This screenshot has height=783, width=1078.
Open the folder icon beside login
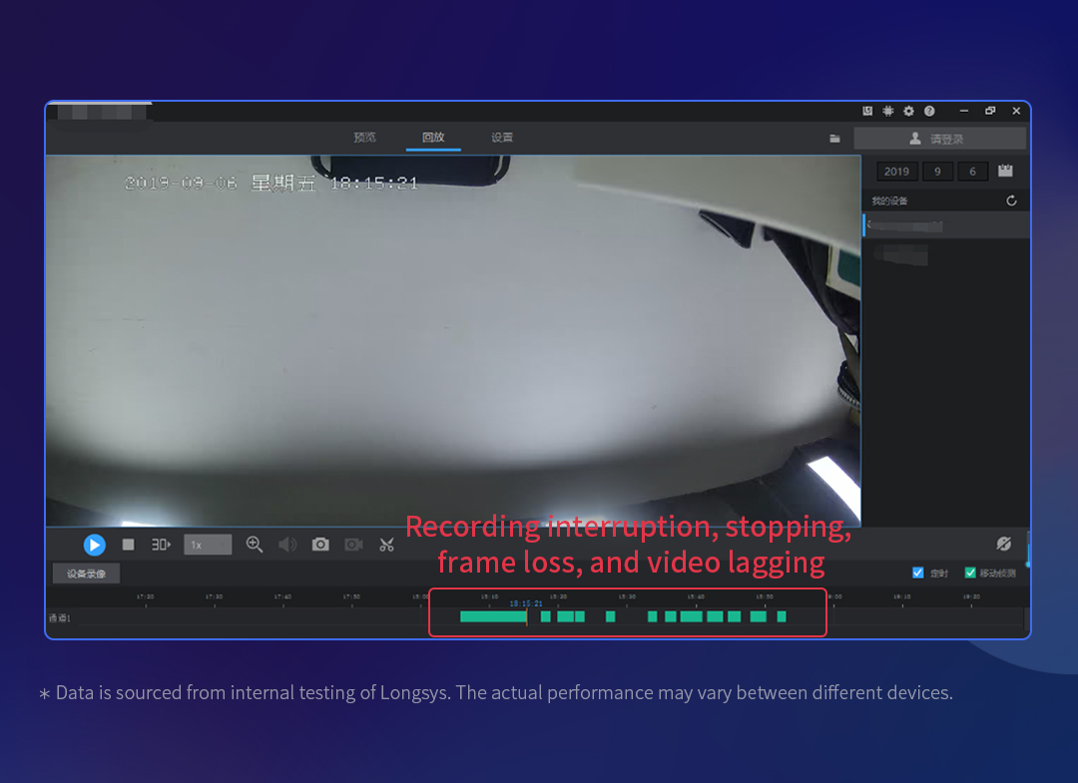click(834, 138)
